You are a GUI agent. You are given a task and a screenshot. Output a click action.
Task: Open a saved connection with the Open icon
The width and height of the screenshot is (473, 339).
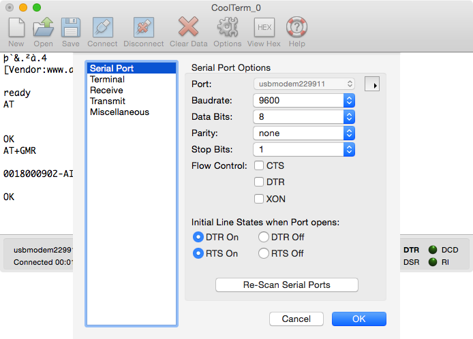click(x=43, y=27)
